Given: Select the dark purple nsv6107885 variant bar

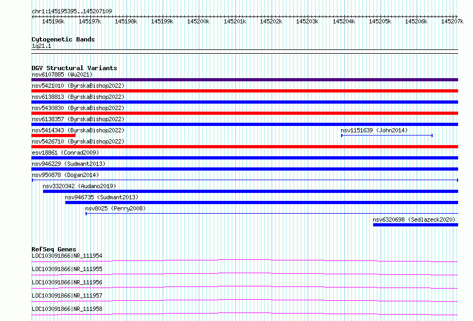Looking at the screenshot, I should (x=244, y=80).
